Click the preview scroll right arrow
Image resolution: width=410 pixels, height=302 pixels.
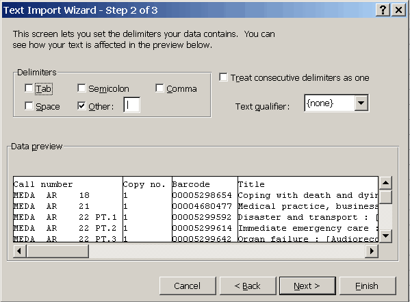pyautogui.click(x=372, y=251)
